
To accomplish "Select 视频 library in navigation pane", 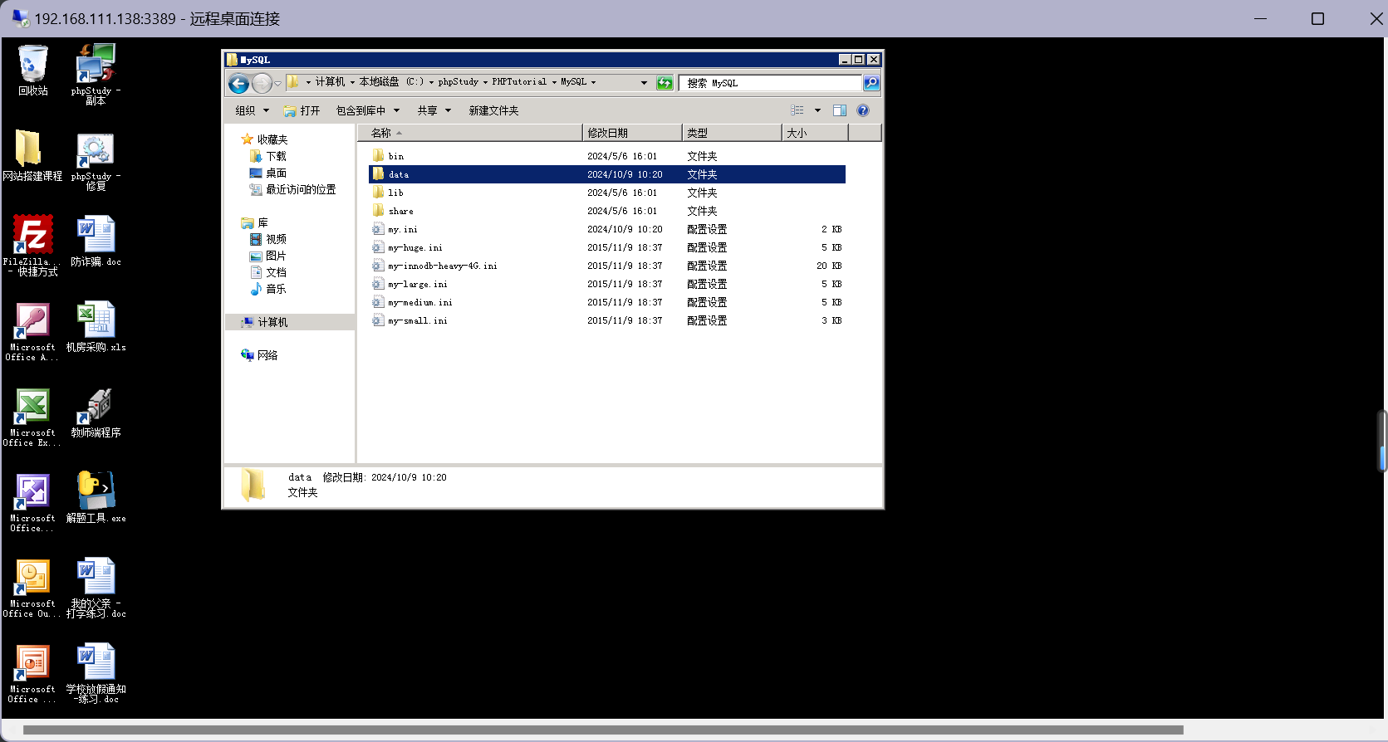I will pyautogui.click(x=267, y=239).
